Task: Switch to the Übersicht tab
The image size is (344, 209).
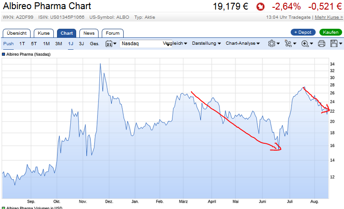Action: coord(17,33)
